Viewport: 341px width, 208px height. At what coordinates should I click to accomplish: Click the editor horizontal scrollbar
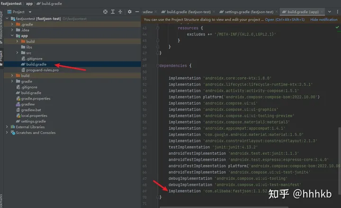pos(224,207)
